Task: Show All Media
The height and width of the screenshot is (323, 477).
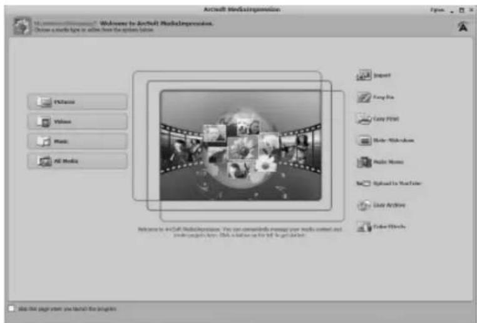Action: (77, 161)
